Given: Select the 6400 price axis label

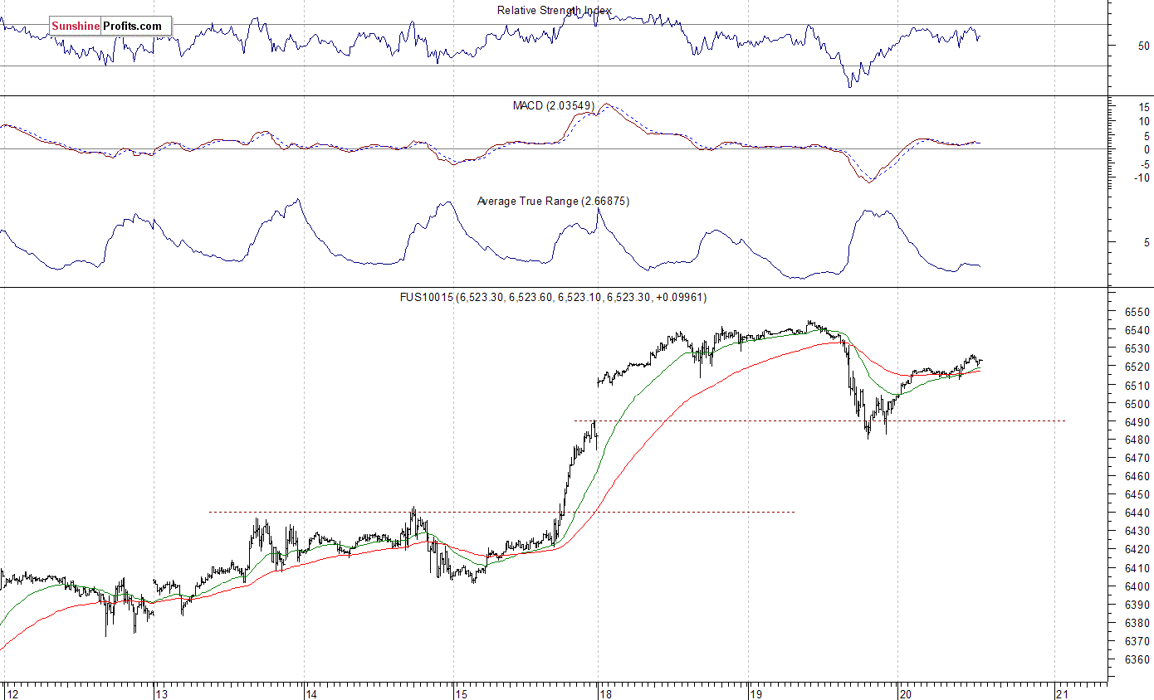Looking at the screenshot, I should pyautogui.click(x=1137, y=586).
